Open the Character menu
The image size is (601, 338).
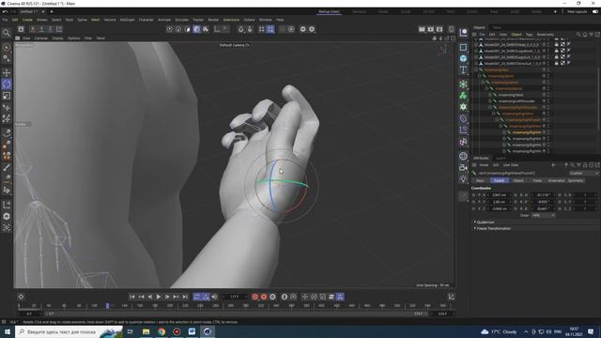[x=146, y=20]
